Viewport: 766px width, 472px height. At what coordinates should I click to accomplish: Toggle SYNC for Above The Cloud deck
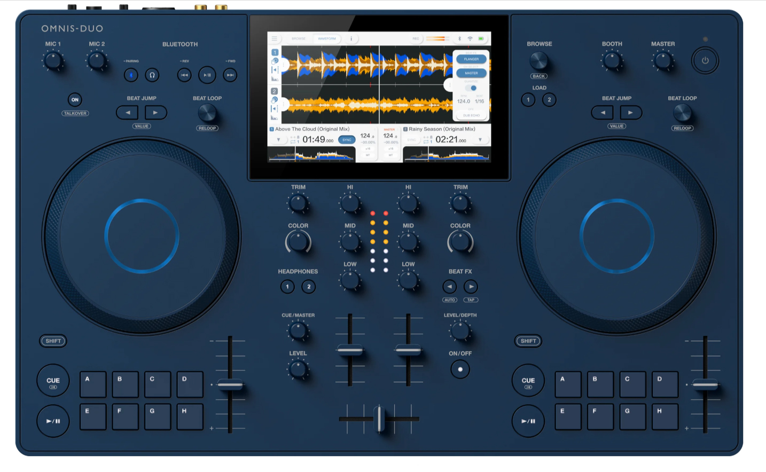(x=347, y=140)
